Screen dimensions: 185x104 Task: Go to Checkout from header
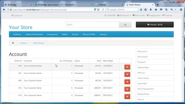pos(167,15)
